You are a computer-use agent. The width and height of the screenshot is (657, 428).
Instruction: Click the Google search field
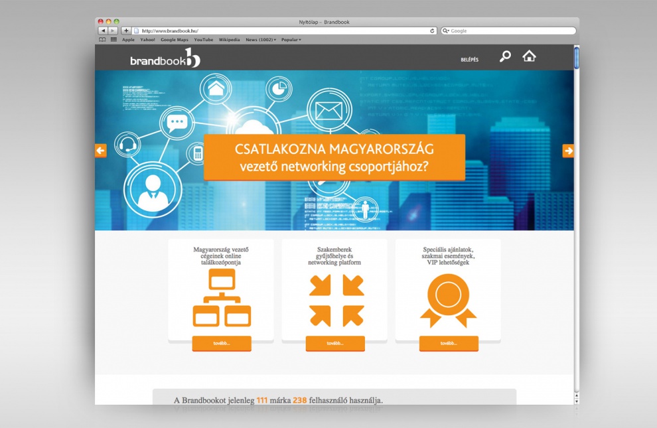point(508,31)
